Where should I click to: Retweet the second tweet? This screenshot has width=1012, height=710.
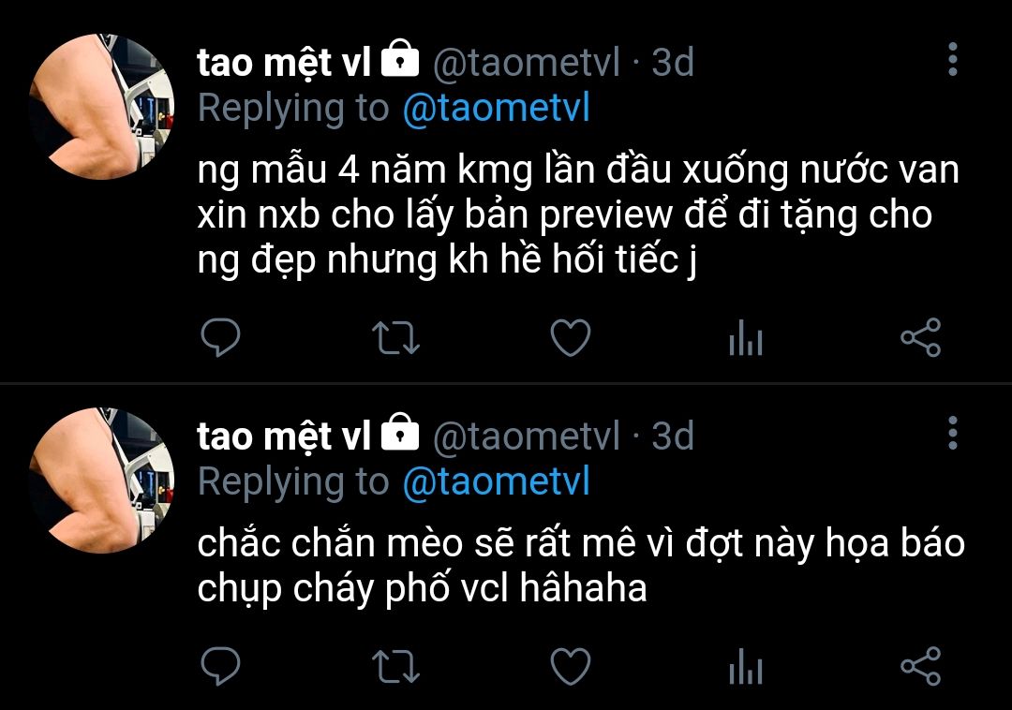395,667
